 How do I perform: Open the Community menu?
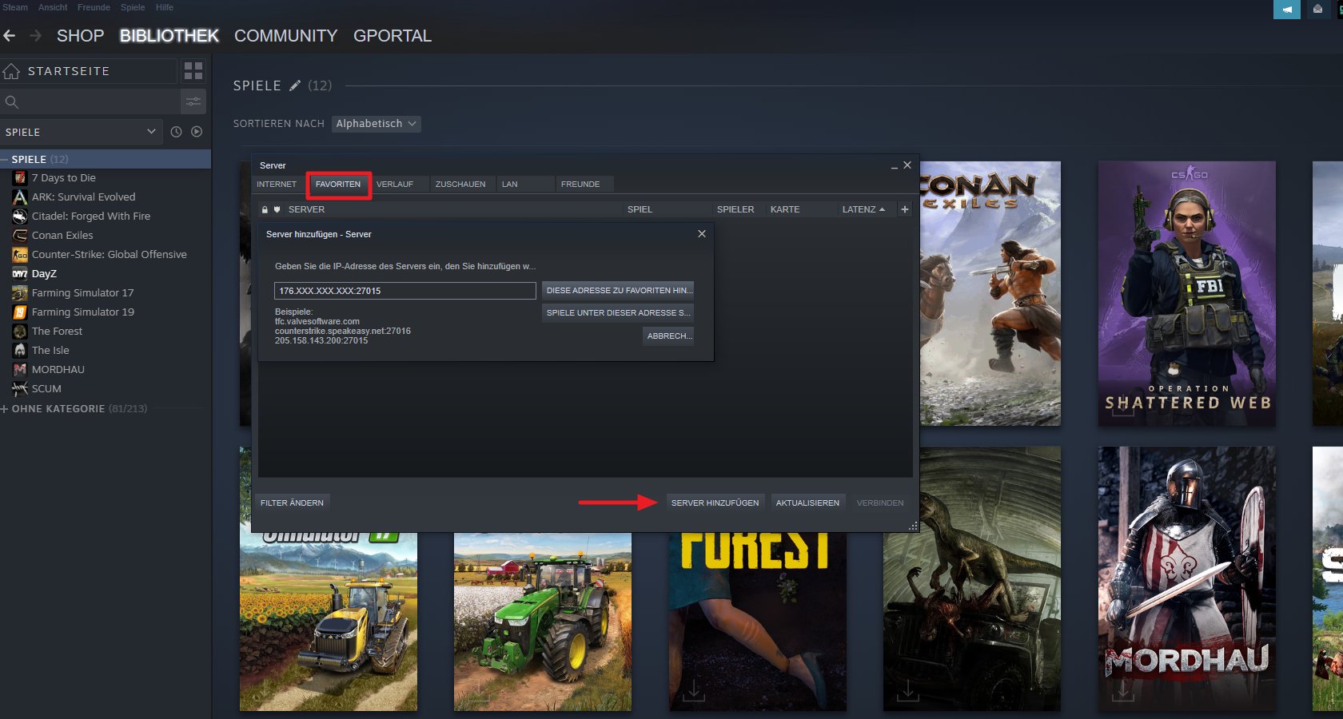(285, 36)
